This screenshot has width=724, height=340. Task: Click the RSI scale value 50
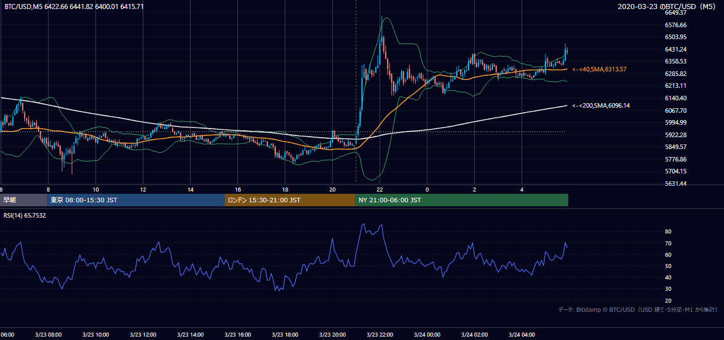[668, 266]
